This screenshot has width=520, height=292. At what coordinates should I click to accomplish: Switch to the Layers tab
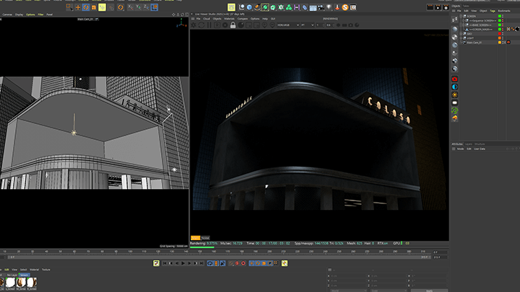[x=468, y=144]
